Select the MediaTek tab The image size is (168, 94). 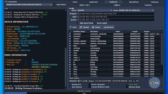[113, 2]
